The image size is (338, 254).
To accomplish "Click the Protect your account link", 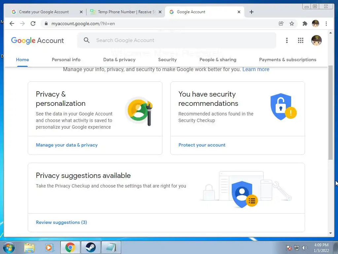I will pos(202,145).
